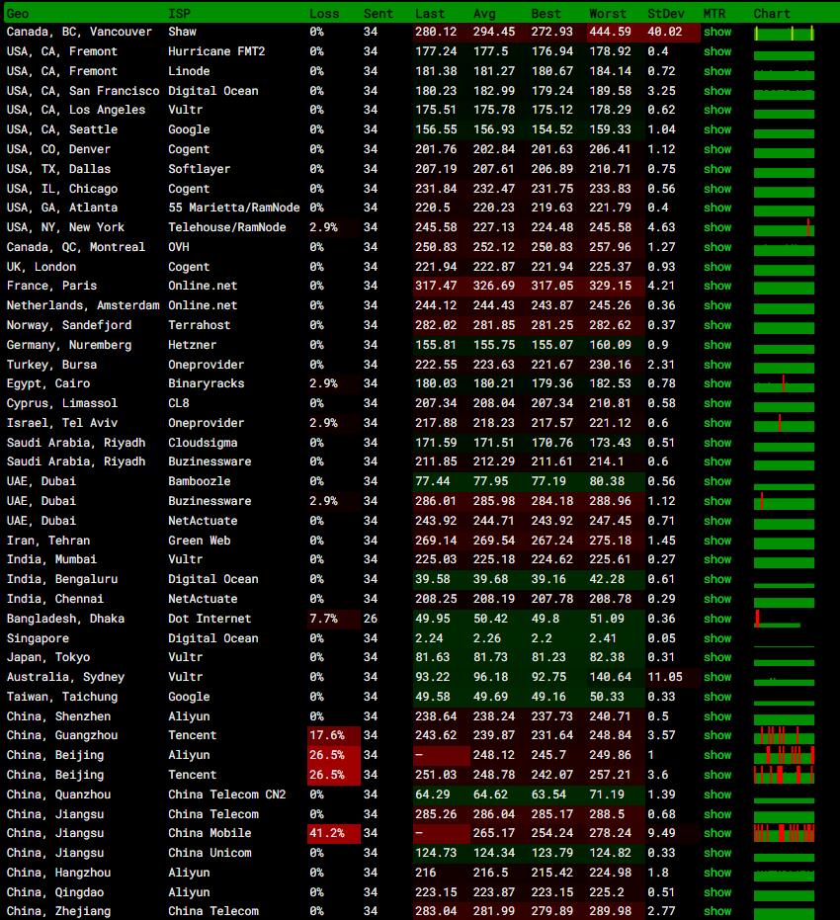The height and width of the screenshot is (920, 840).
Task: Click the Guangzhou Tencent chart
Action: (785, 735)
